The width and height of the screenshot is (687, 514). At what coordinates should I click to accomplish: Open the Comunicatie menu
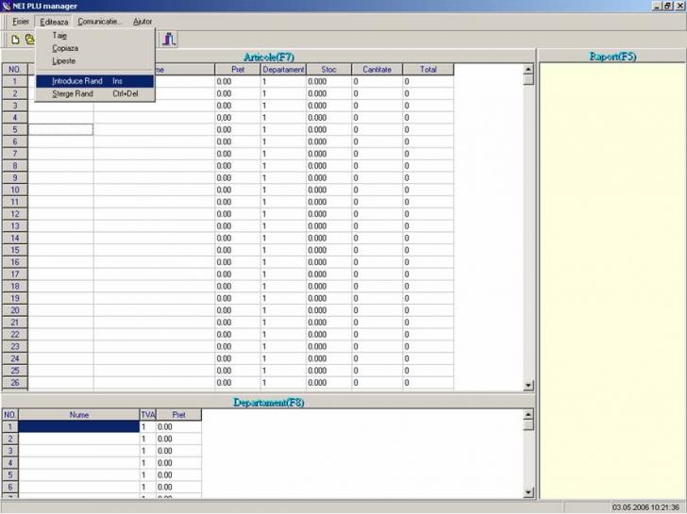tap(100, 21)
